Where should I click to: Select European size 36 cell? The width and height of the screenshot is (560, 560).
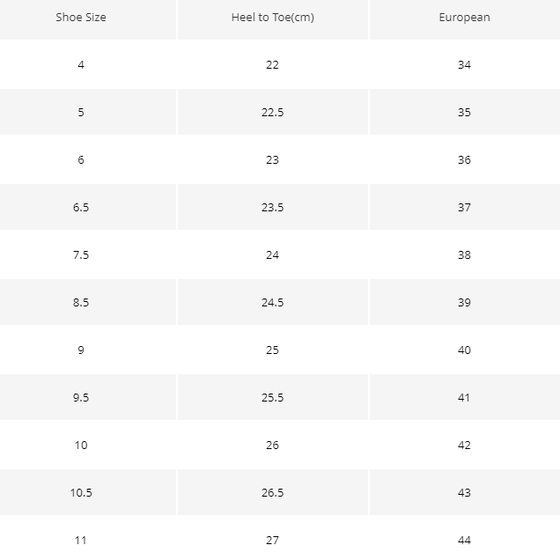click(x=464, y=159)
